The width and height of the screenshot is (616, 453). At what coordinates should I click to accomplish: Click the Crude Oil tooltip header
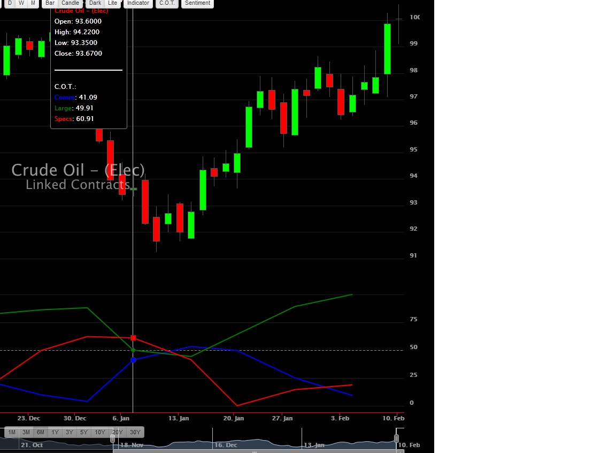pyautogui.click(x=82, y=11)
